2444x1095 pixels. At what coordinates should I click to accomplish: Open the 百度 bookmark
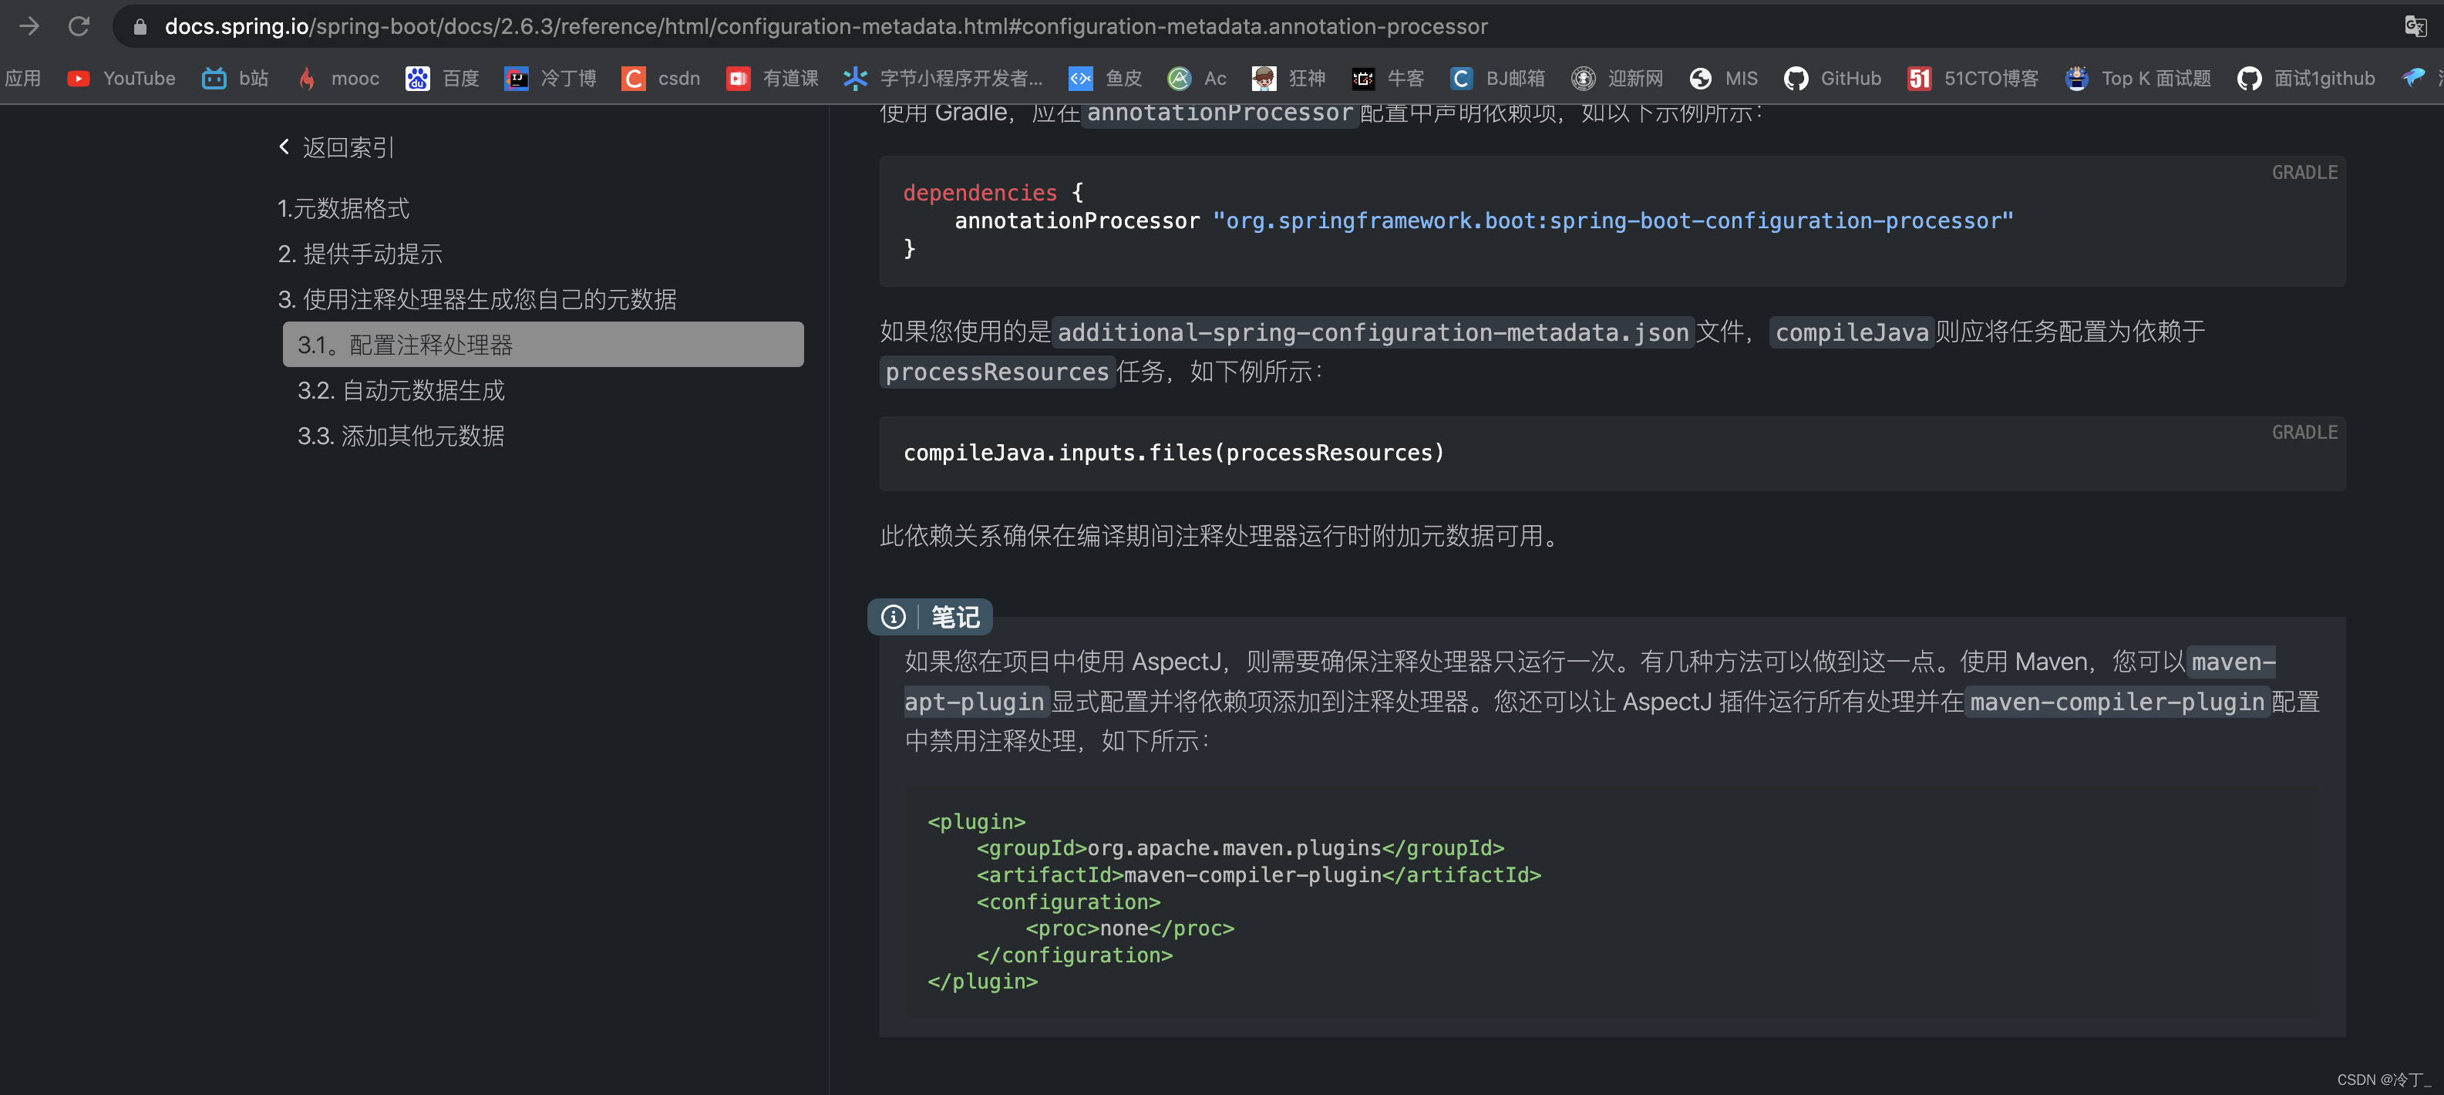point(442,79)
